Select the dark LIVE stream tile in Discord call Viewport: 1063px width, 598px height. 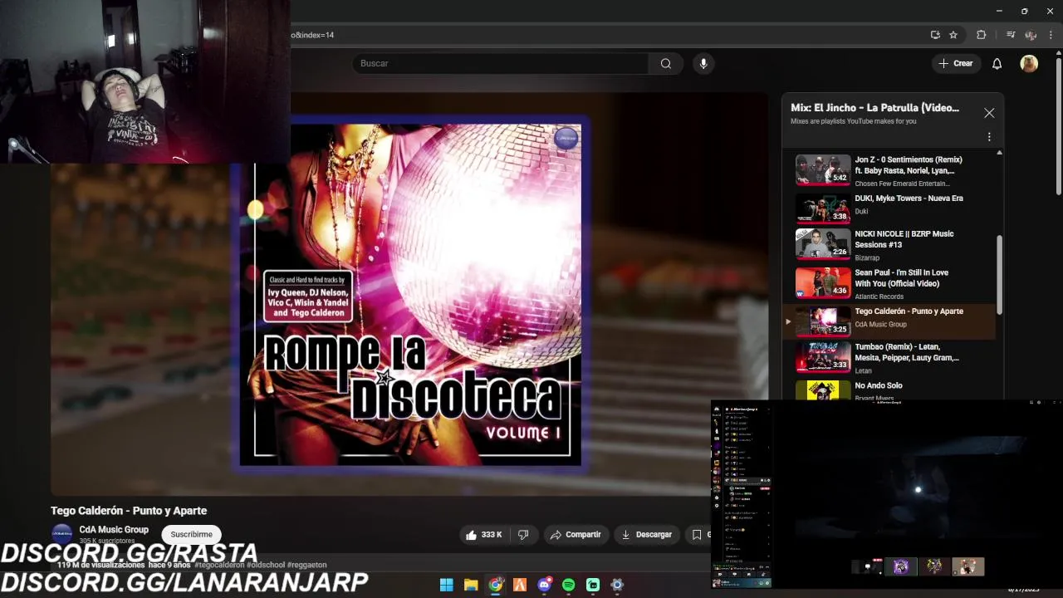[x=868, y=566]
